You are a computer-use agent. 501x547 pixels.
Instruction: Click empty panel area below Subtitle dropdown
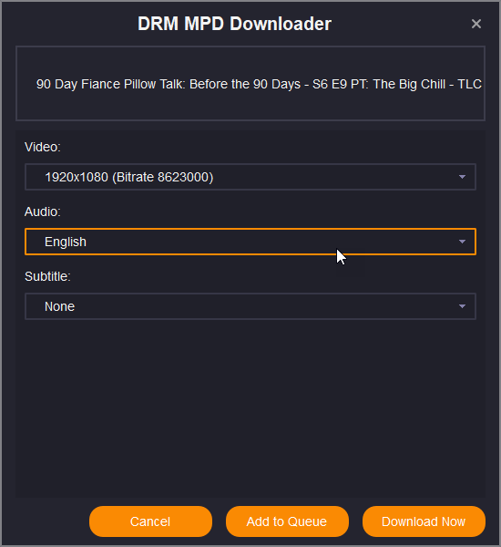coord(250,408)
